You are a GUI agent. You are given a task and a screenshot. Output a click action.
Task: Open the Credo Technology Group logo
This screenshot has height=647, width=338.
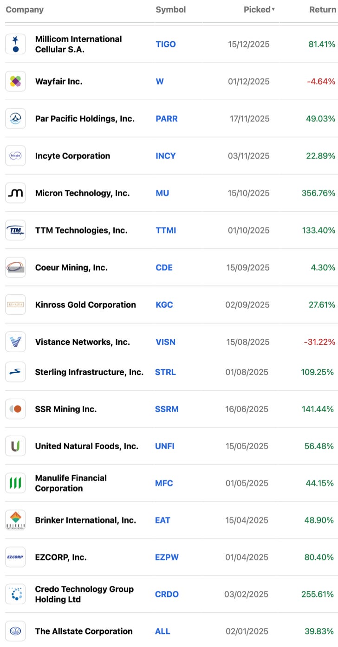15,594
